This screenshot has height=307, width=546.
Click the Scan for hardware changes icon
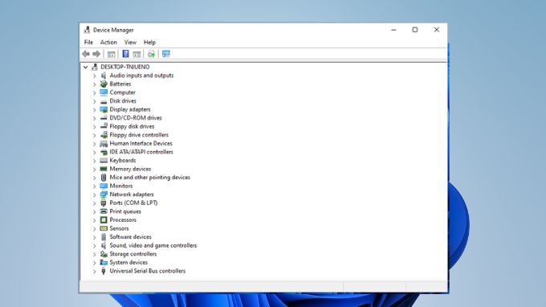tap(166, 54)
